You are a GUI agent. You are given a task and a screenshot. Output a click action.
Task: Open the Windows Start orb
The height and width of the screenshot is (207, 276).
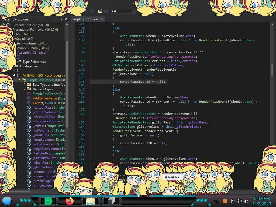coord(7,201)
